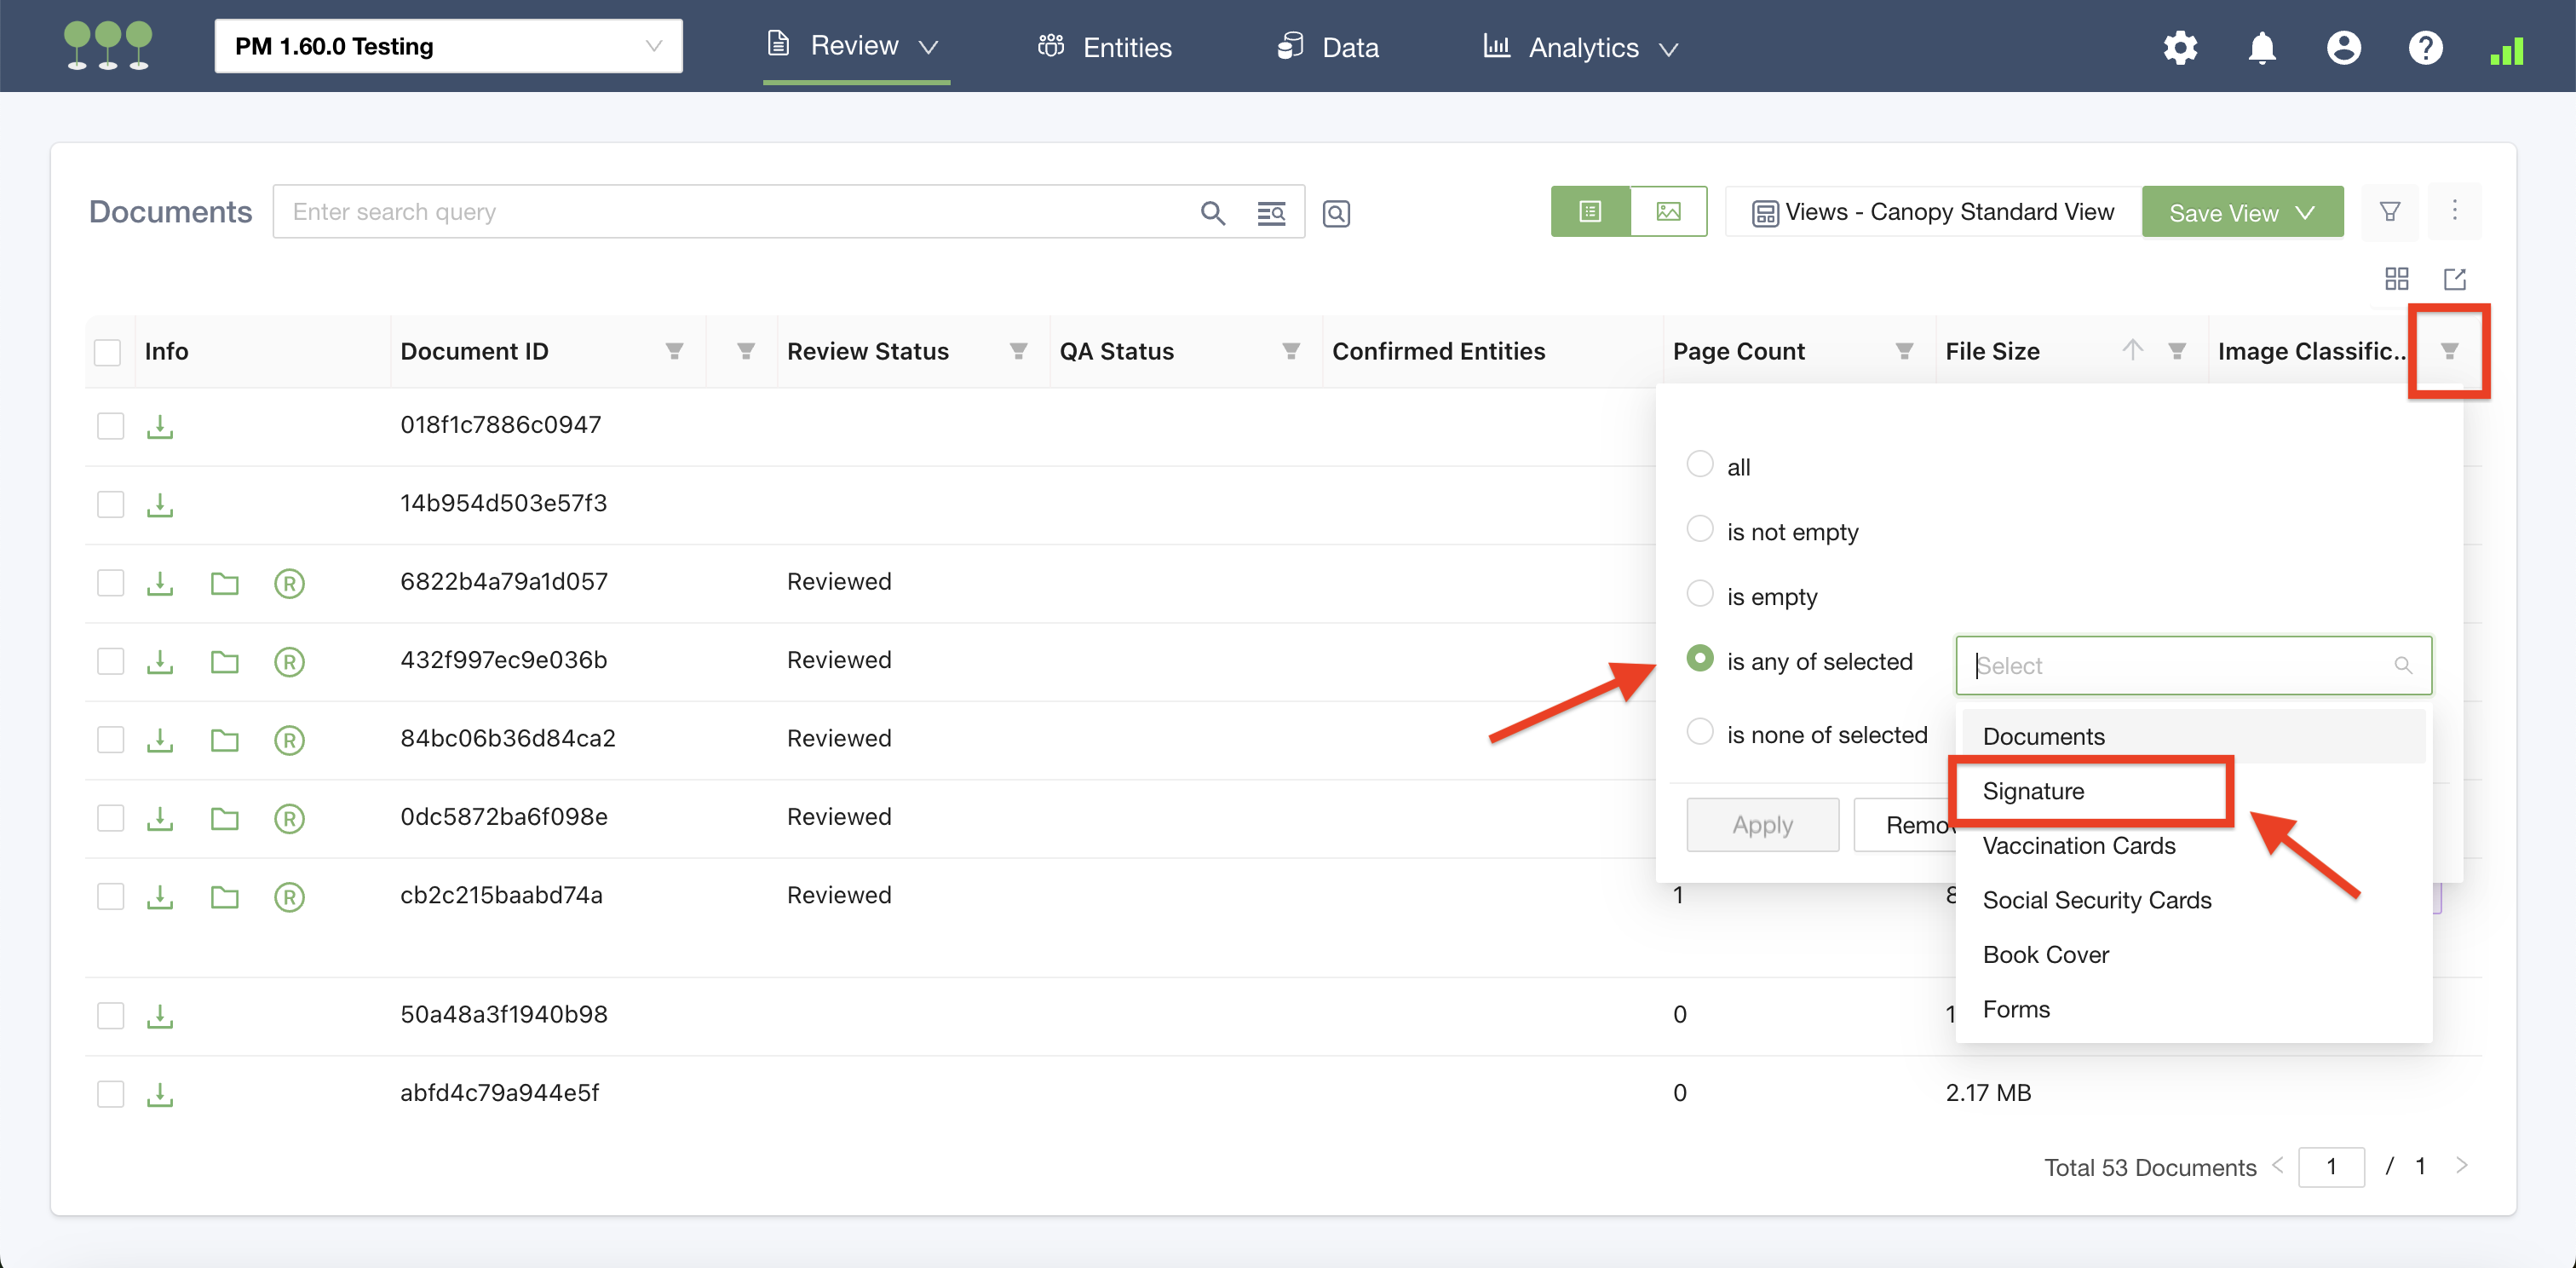Switch to image thumbnail view
Screen dimensions: 2576x1268
[1668, 212]
